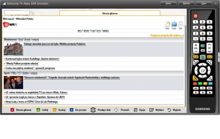
Task: Click the Open button in the emulator title bar
Action: click(x=204, y=4)
